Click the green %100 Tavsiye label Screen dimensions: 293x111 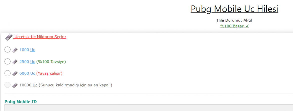point(51,61)
